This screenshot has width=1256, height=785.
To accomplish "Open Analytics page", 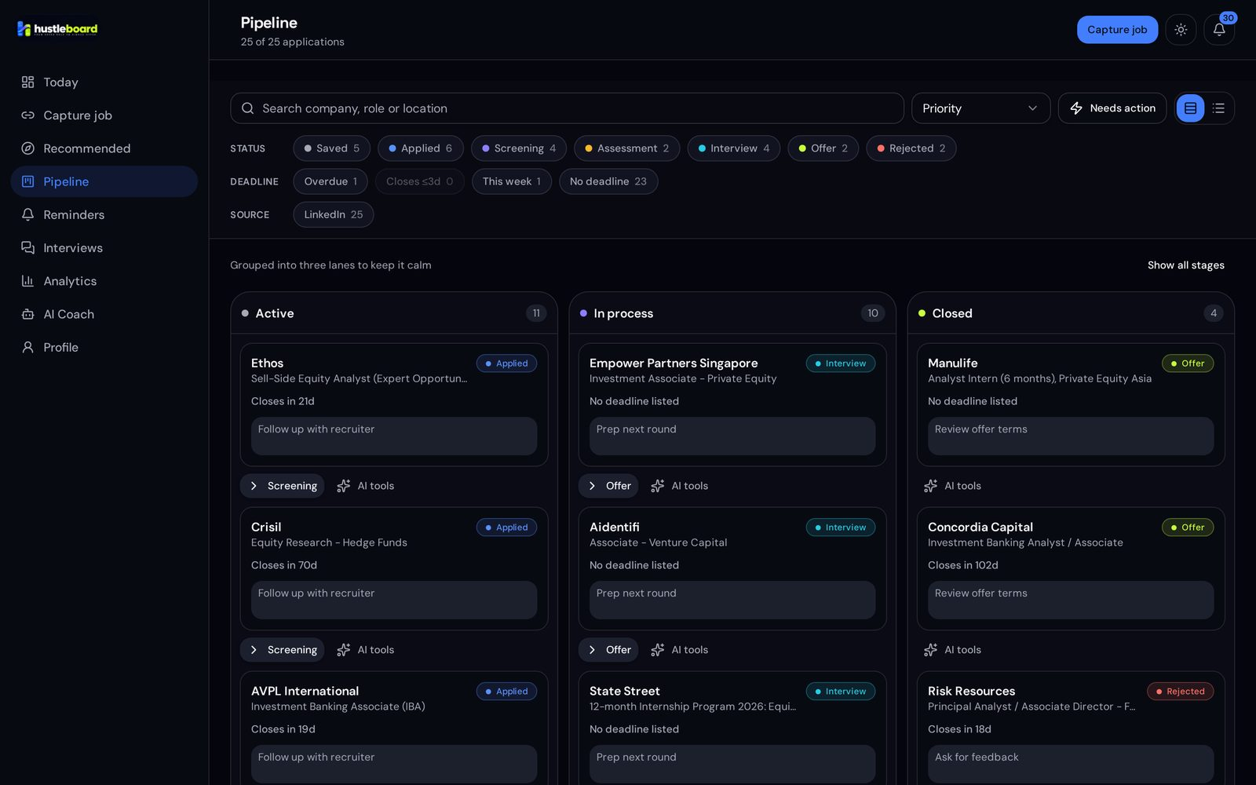I will coord(104,281).
